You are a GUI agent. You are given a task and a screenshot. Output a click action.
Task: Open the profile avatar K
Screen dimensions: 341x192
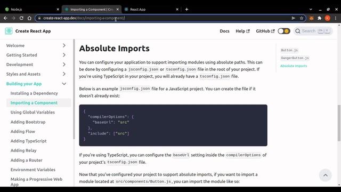327,18
